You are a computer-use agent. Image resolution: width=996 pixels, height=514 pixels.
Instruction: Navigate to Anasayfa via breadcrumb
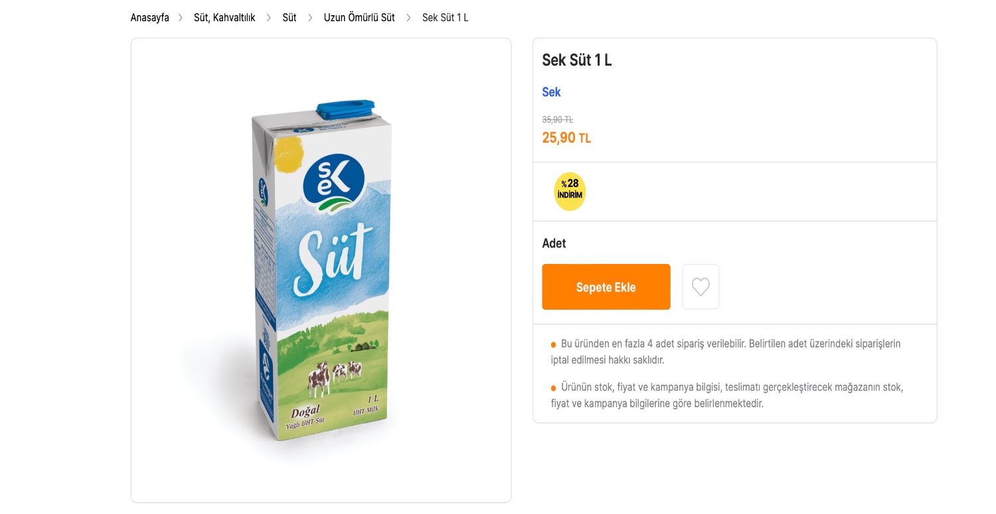pyautogui.click(x=150, y=18)
